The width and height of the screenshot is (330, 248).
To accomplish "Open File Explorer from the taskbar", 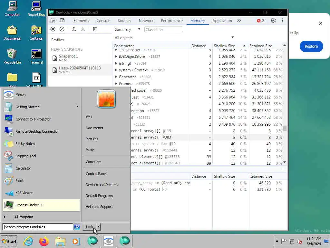I will coord(60,241).
